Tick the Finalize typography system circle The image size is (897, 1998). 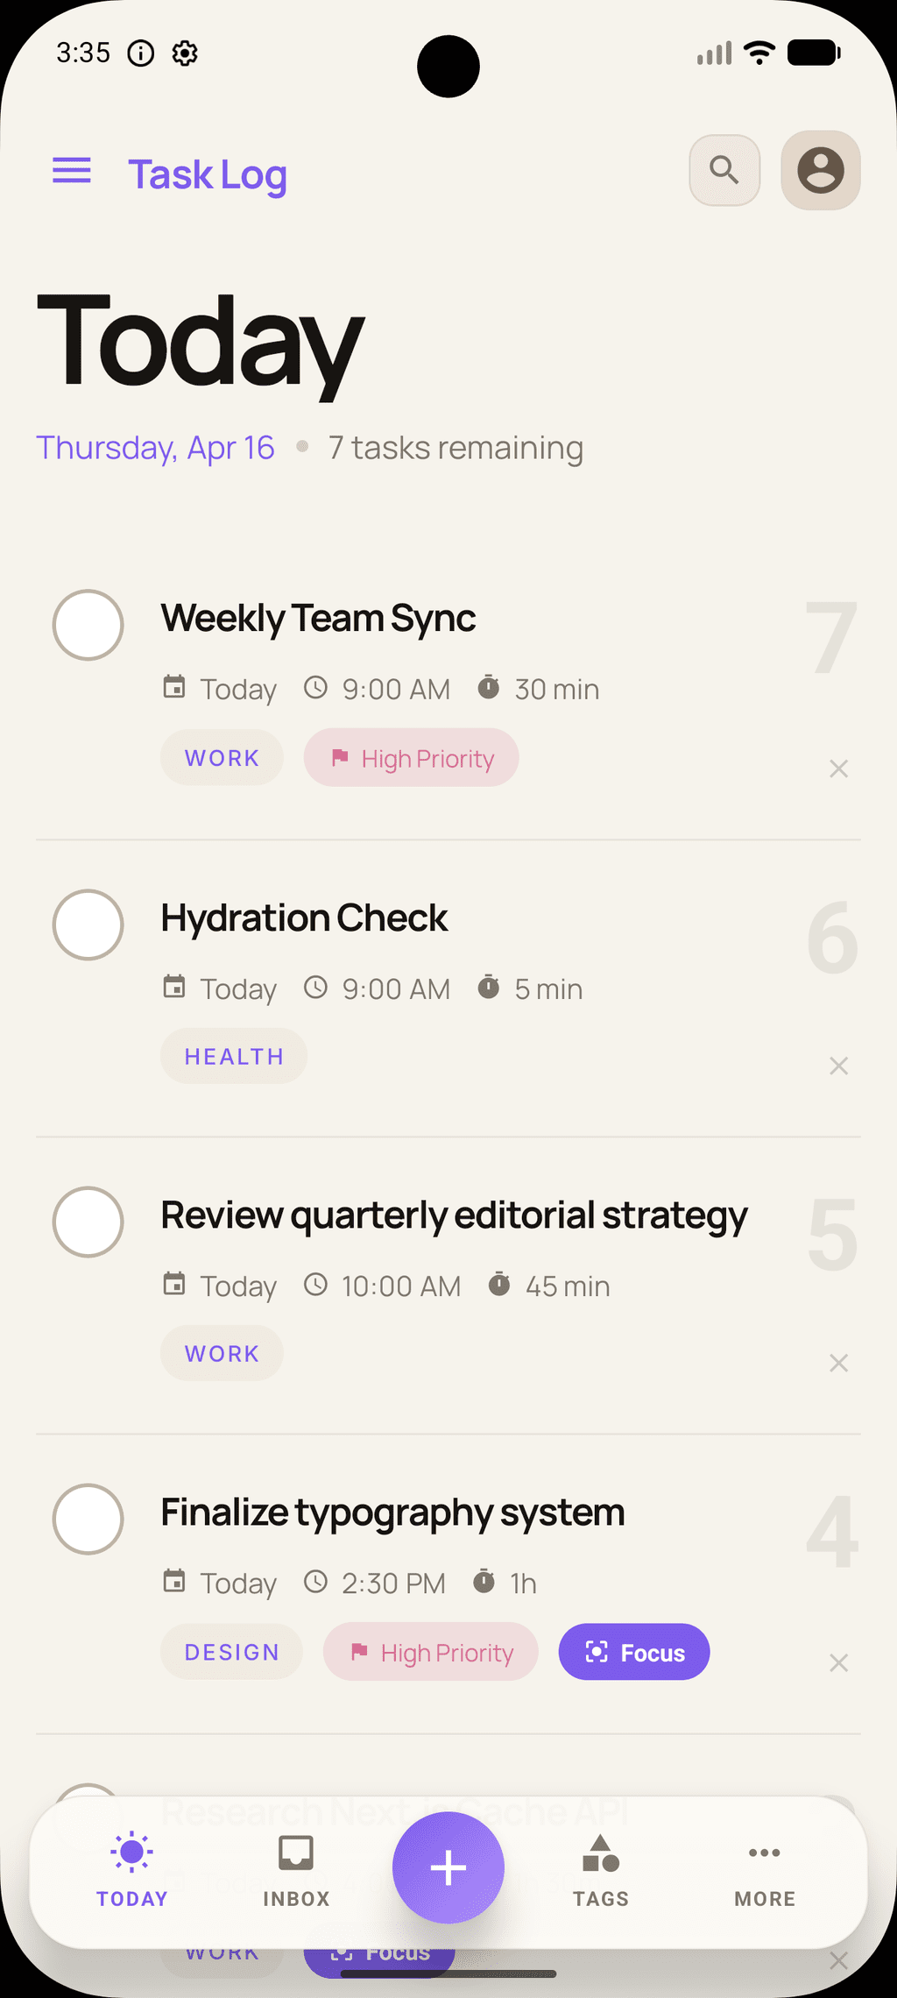(x=88, y=1519)
